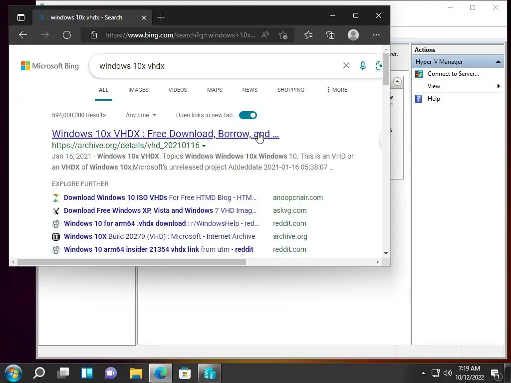
Task: Go back using the Edge back arrow
Action: coord(23,35)
